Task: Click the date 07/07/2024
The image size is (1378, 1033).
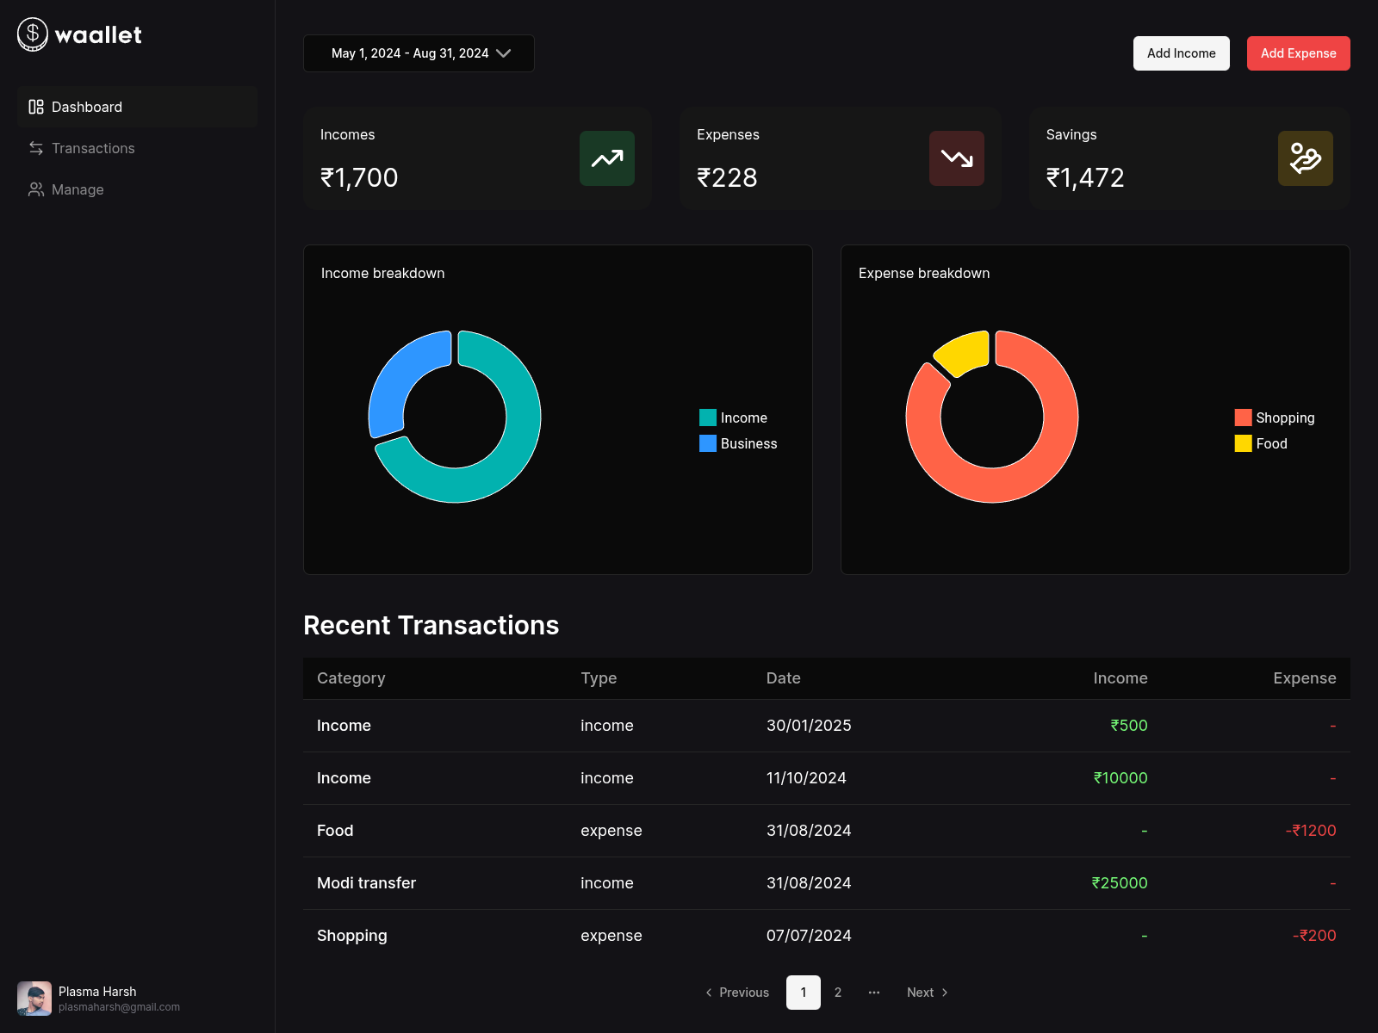Action: pos(809,936)
